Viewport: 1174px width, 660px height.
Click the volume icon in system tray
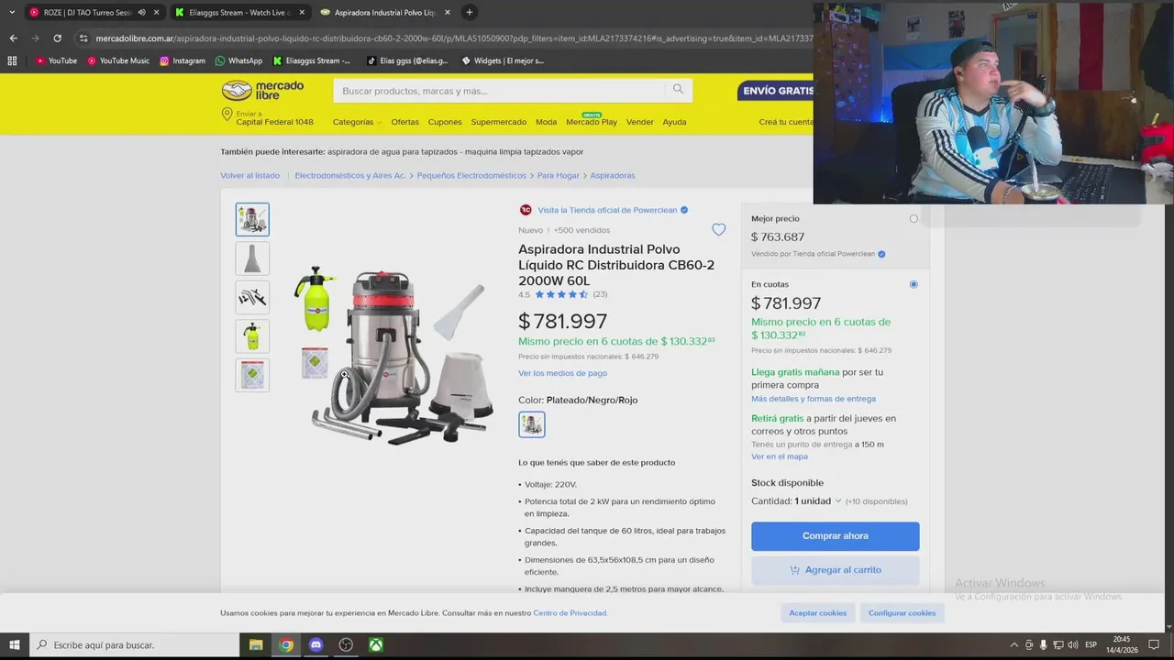1074,644
